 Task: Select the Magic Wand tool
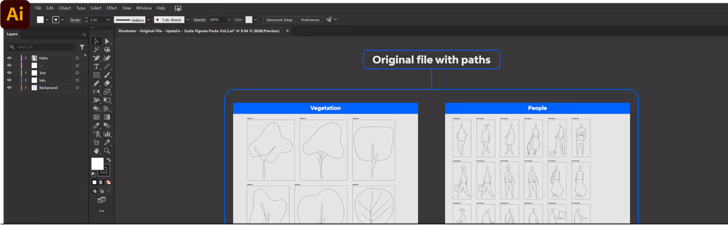pos(97,50)
